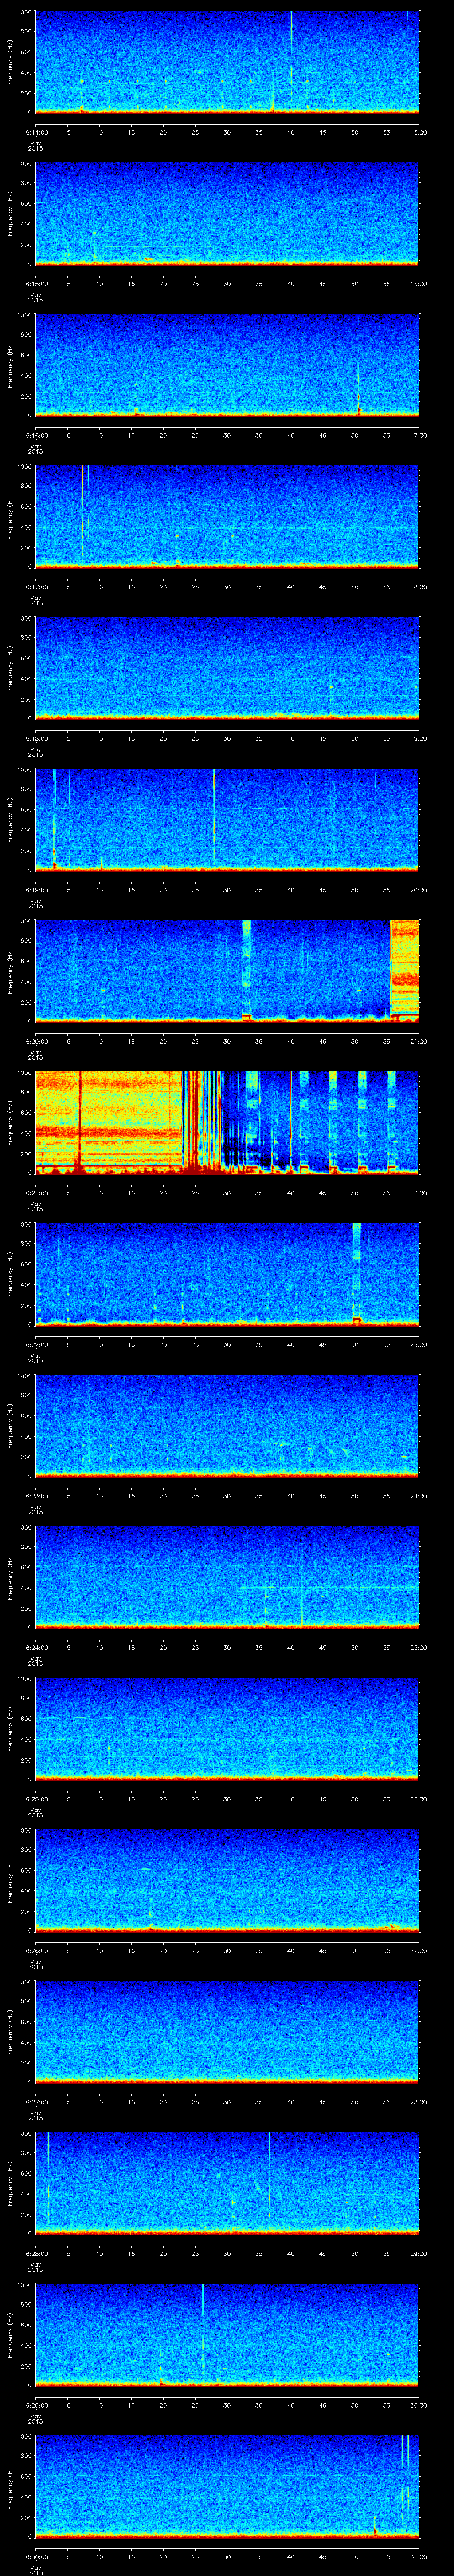454x2576 pixels.
Task: Select the spectrogram for minute 6:19:00
Action: pyautogui.click(x=227, y=820)
